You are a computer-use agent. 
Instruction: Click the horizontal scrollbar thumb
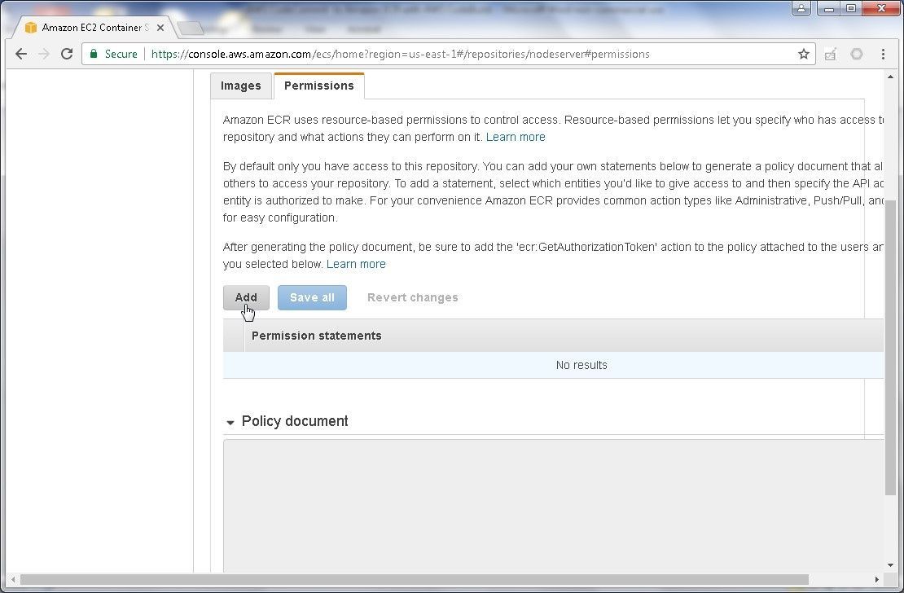(x=414, y=579)
